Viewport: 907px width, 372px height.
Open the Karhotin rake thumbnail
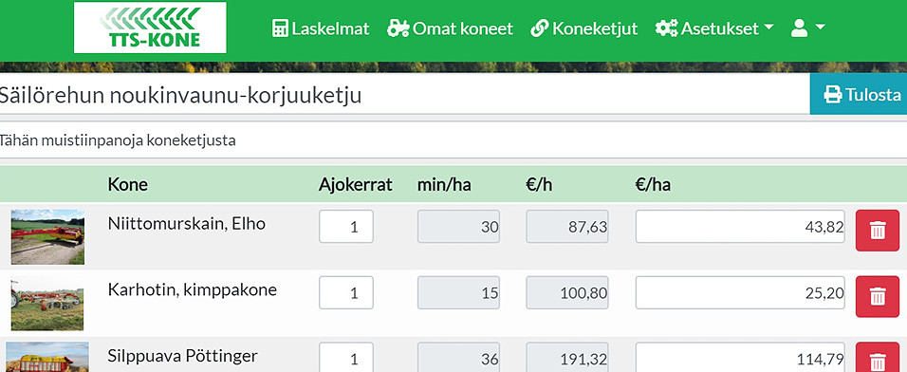click(47, 303)
